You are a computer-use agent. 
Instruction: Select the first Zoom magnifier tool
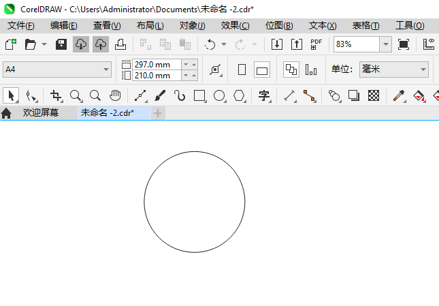(76, 96)
